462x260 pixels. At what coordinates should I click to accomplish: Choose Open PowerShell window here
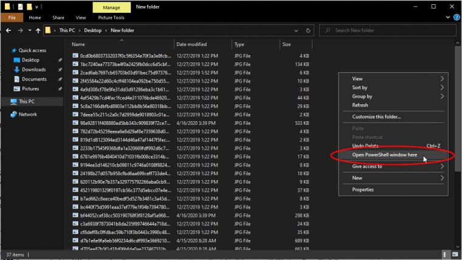393,155
